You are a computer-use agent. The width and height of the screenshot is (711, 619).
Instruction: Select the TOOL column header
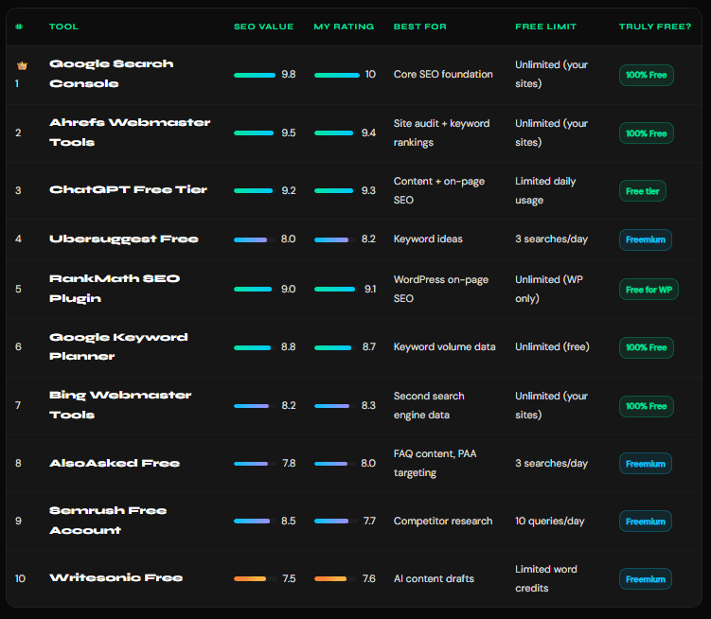pos(64,27)
